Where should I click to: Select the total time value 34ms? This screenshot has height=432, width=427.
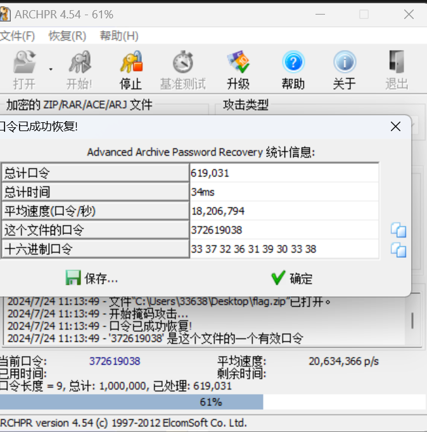coord(203,192)
